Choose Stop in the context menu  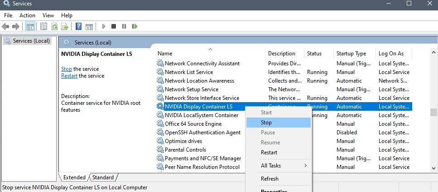279,123
